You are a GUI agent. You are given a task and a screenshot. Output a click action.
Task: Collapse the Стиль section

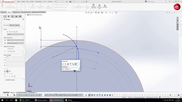[x=24, y=29]
